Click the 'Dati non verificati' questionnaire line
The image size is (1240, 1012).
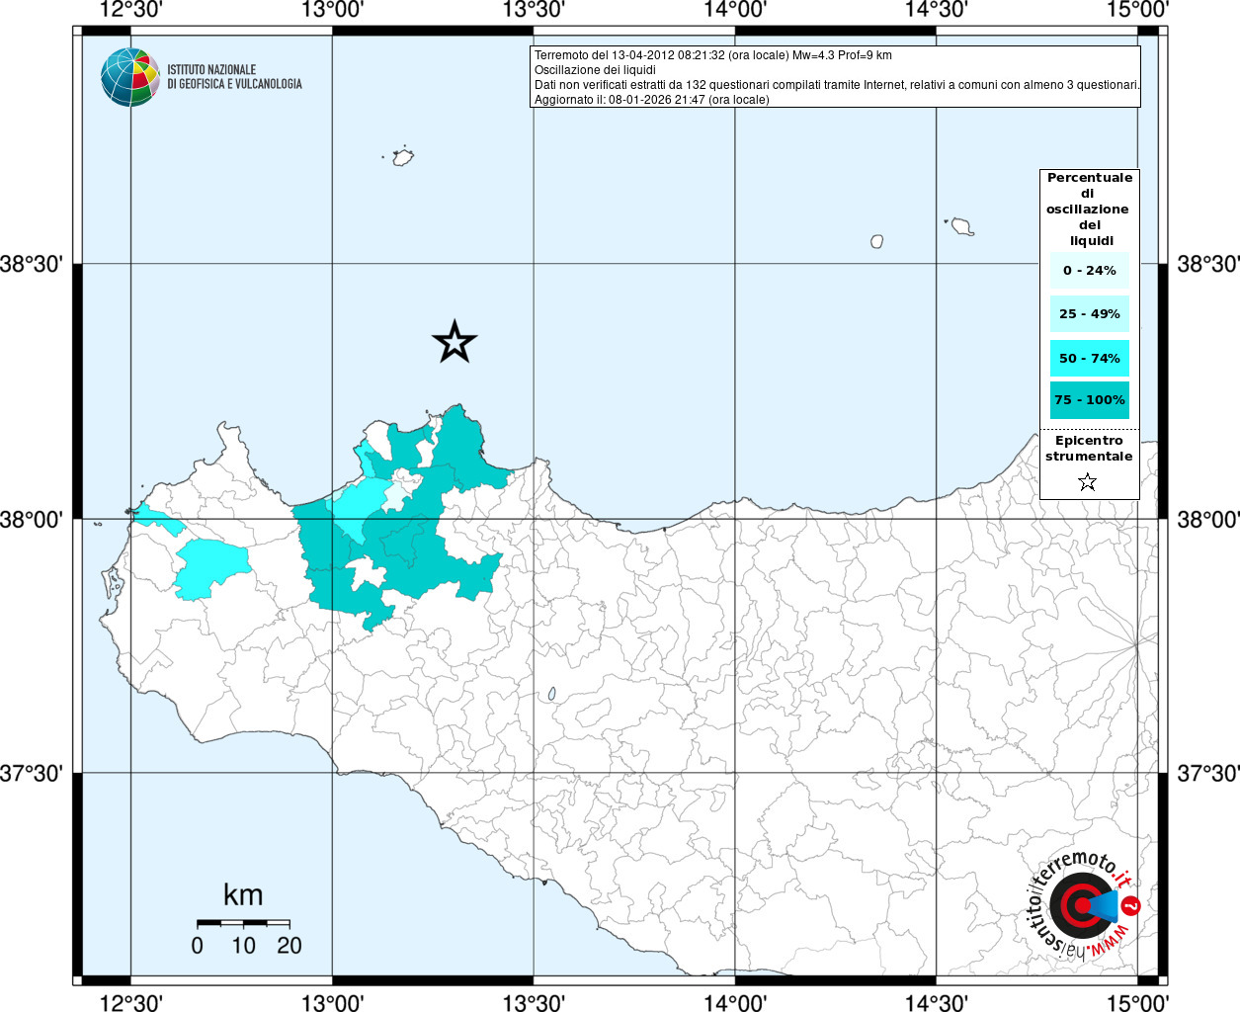point(837,85)
